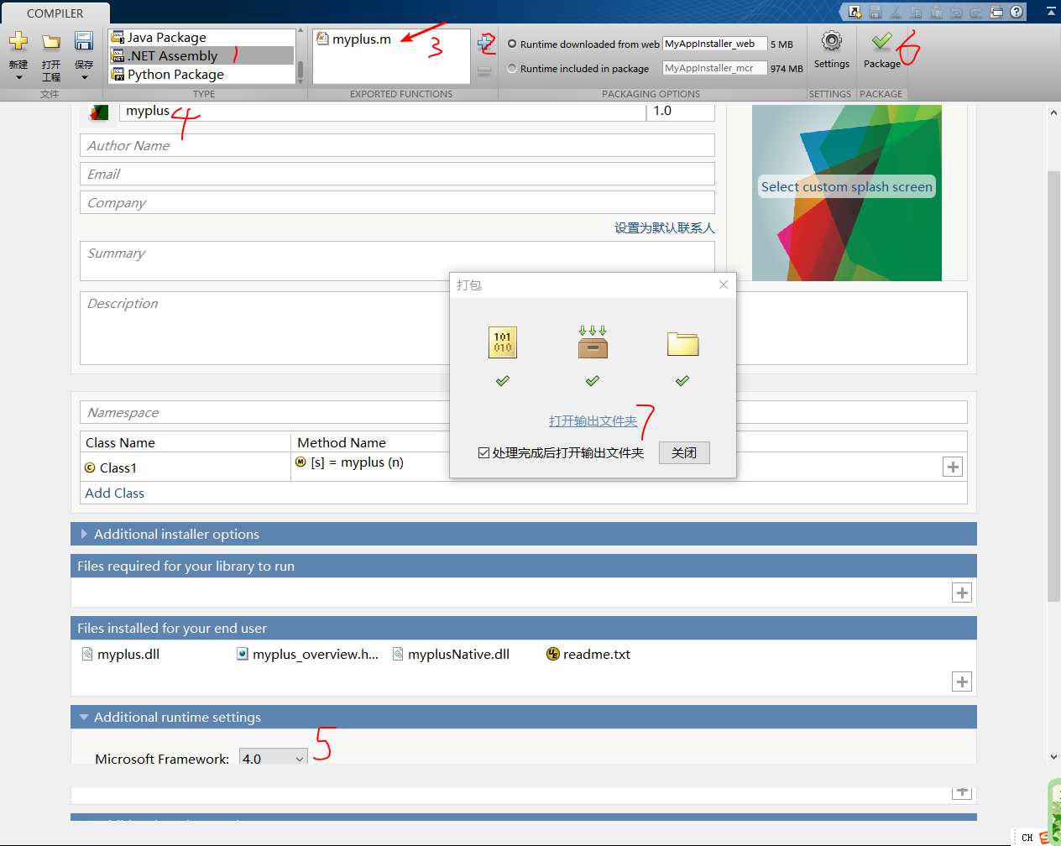The width and height of the screenshot is (1061, 846).
Task: Click vertical scrollbar of main panel
Action: coord(1053,386)
